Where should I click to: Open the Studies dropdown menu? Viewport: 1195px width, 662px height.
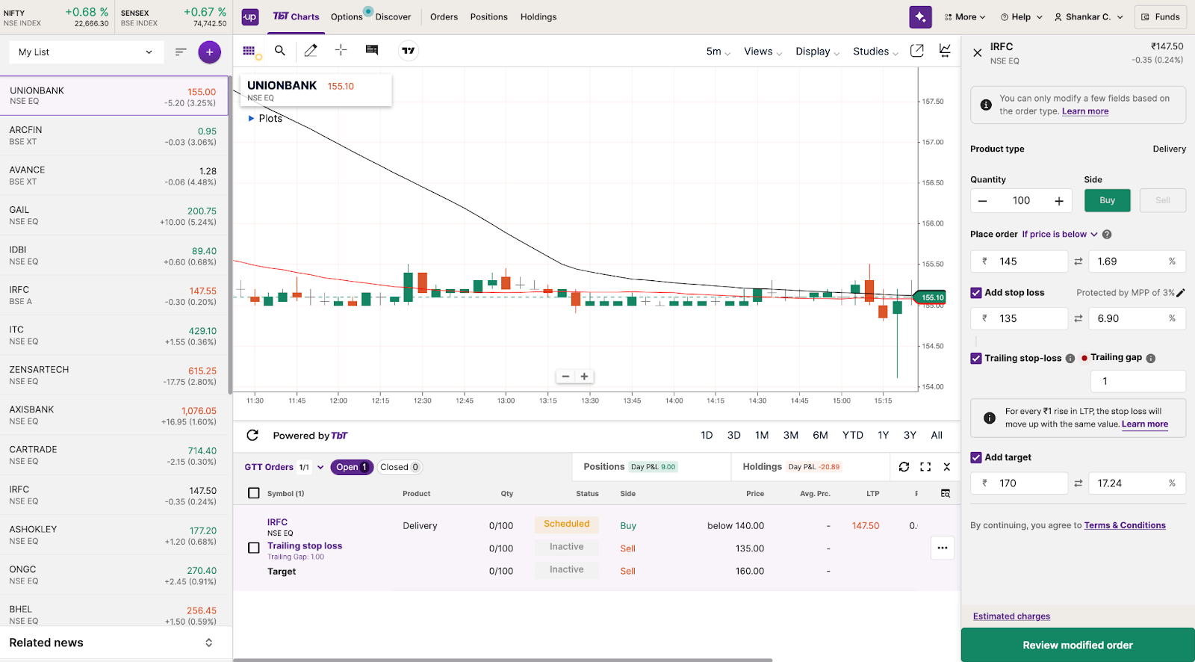point(875,52)
